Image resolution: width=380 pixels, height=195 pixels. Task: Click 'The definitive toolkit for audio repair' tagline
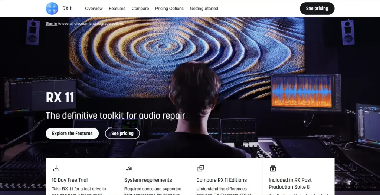[x=115, y=115]
